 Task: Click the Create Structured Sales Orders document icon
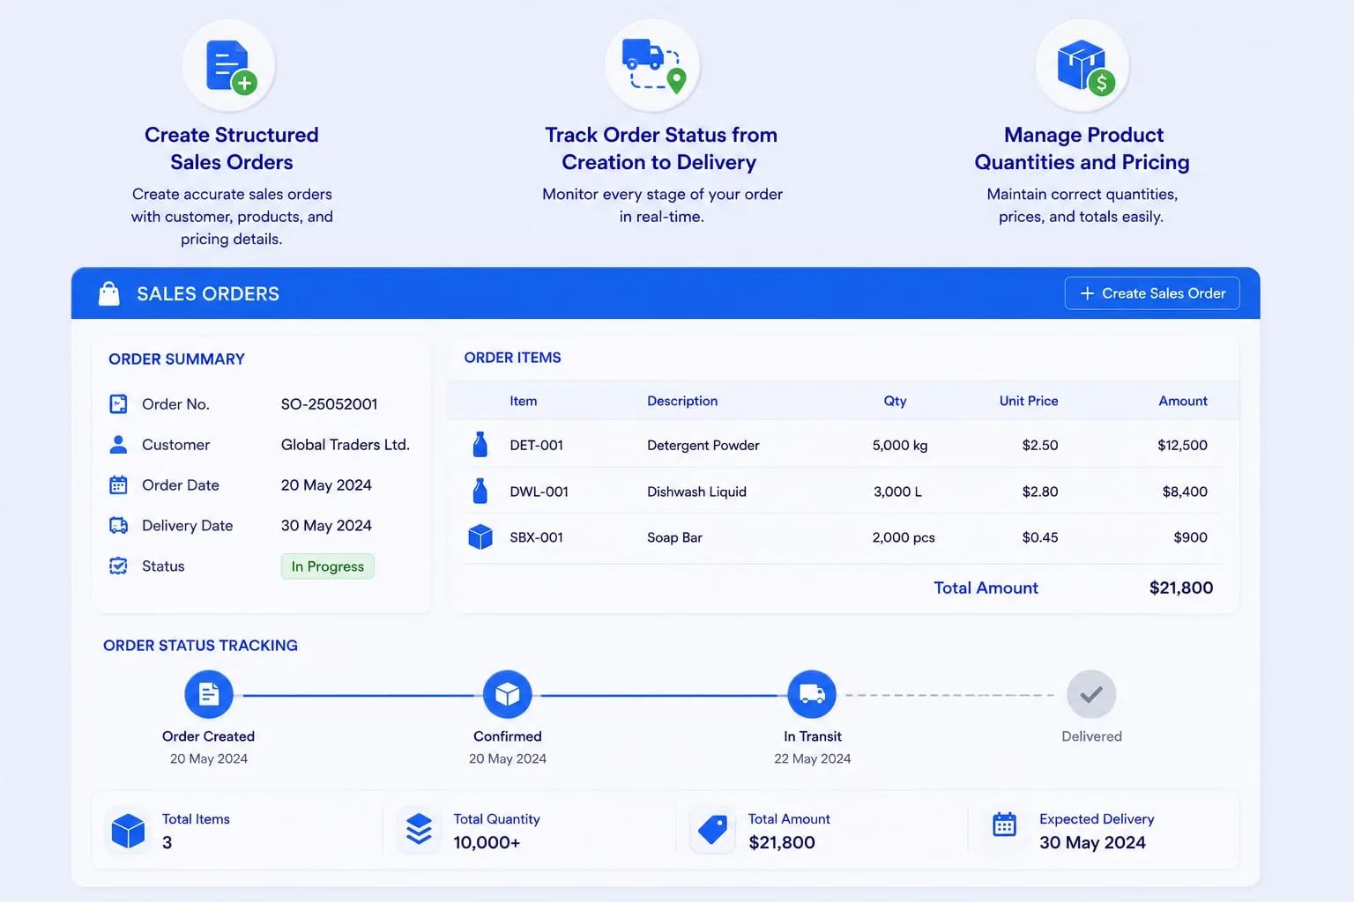coord(230,67)
